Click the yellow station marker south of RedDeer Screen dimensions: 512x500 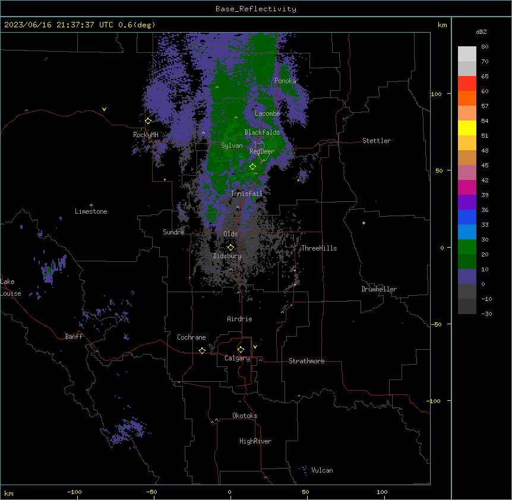pos(253,167)
